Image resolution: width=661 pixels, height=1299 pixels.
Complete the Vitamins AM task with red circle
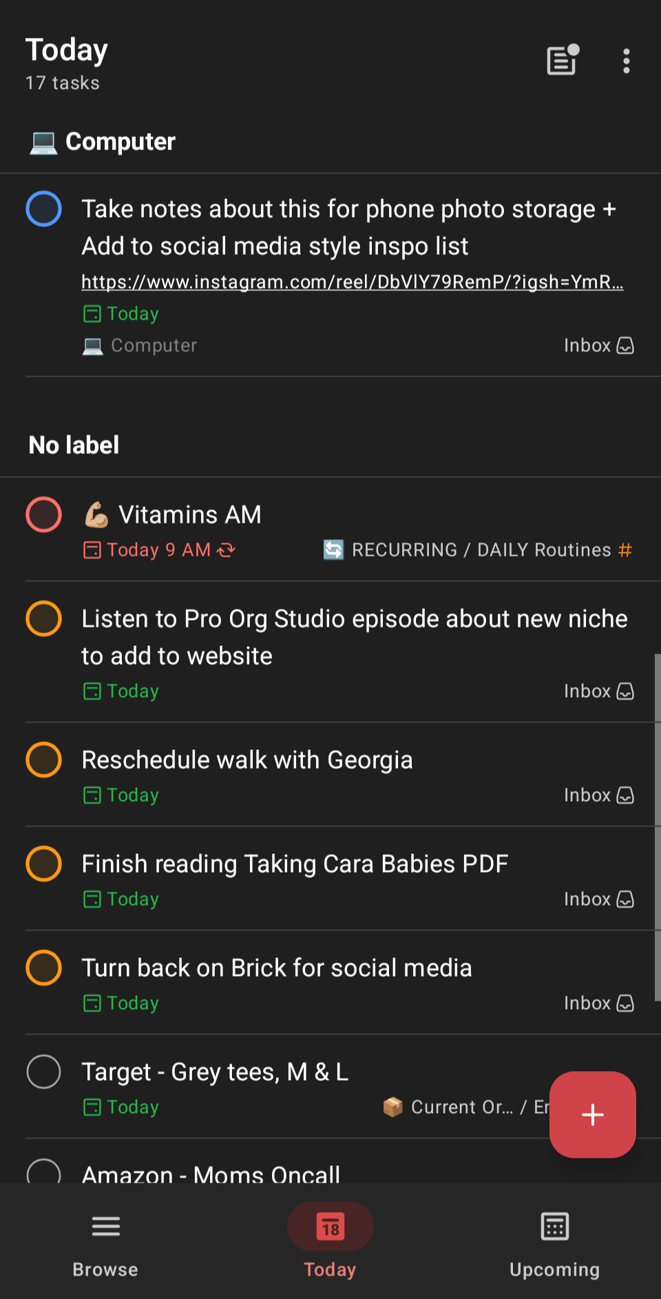tap(43, 515)
